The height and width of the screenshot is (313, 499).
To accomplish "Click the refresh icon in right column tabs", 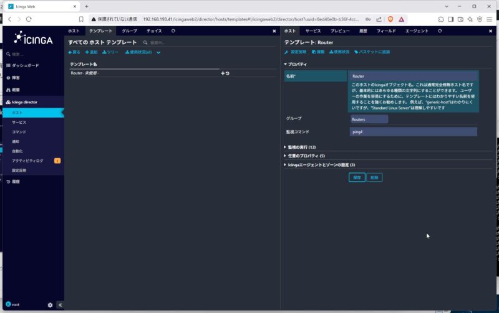I will pos(440,30).
